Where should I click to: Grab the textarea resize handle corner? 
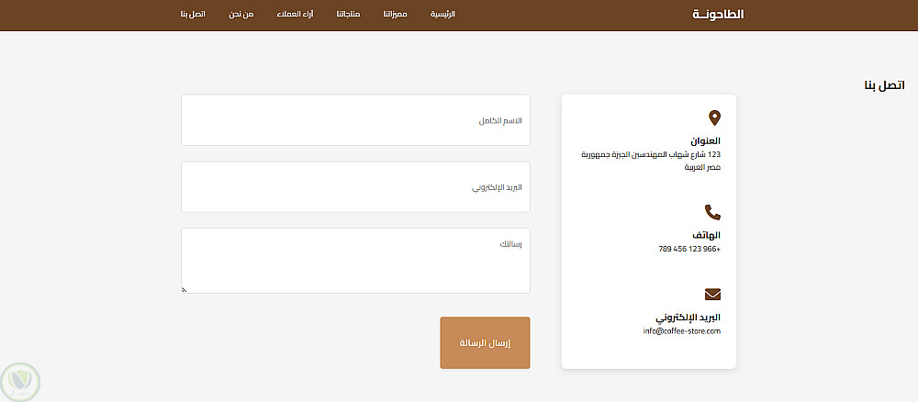(x=184, y=290)
